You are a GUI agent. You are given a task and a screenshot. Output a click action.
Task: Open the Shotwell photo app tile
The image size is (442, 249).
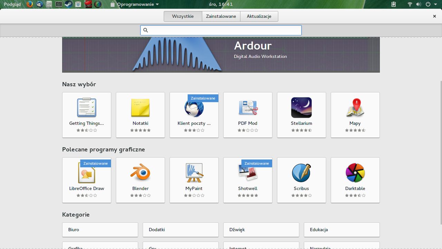pos(248,180)
